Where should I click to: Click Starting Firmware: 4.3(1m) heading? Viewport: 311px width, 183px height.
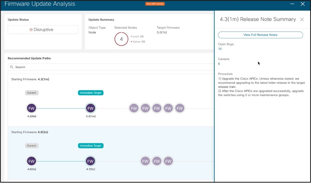point(30,79)
